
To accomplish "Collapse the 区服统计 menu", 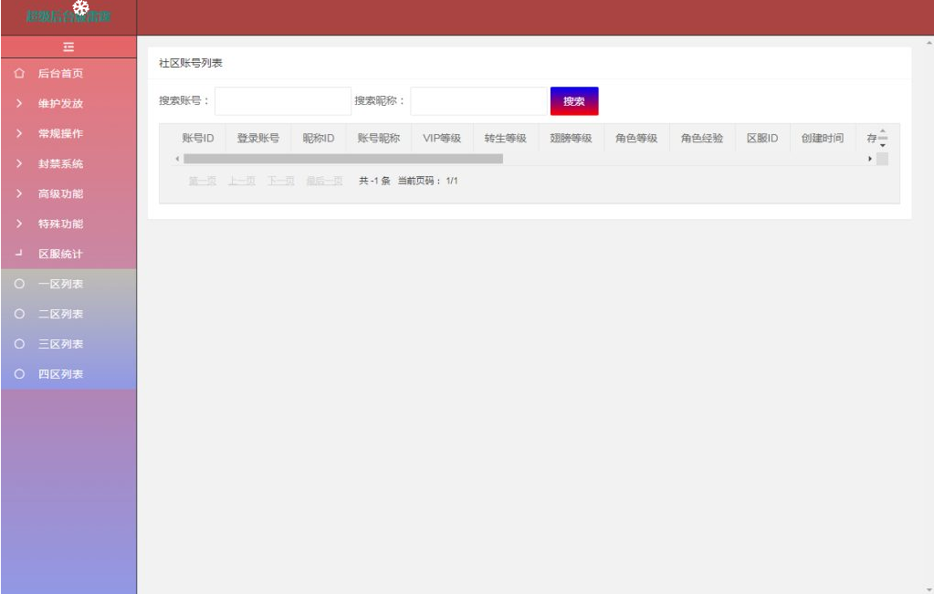I will [60, 255].
